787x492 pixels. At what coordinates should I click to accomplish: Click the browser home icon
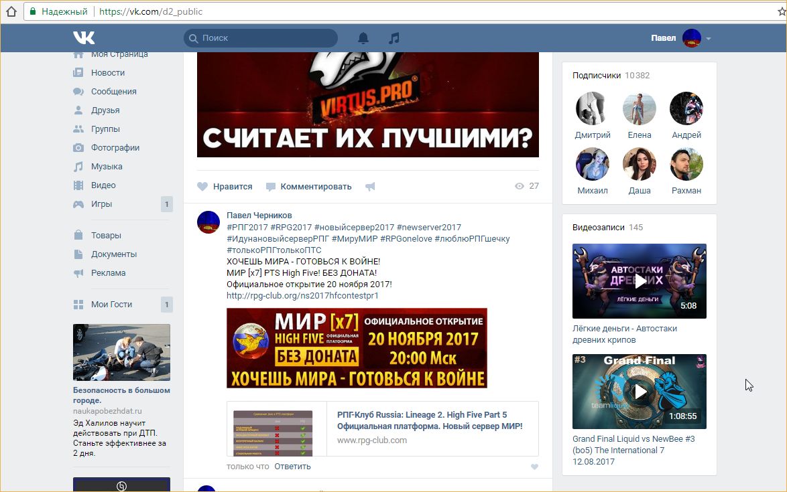click(x=11, y=11)
